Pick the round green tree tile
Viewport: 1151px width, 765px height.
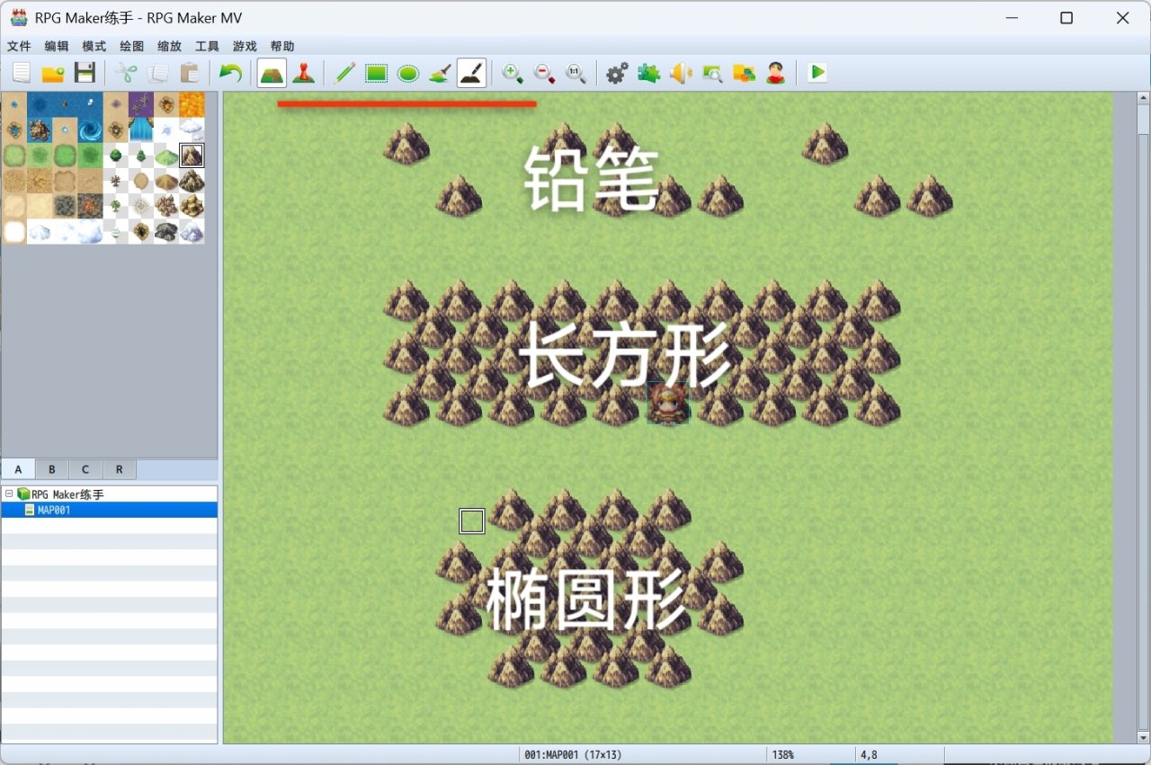115,156
